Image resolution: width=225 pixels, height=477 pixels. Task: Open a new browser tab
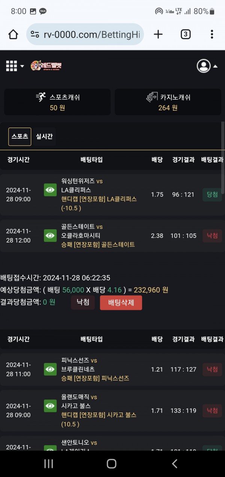[x=158, y=35]
